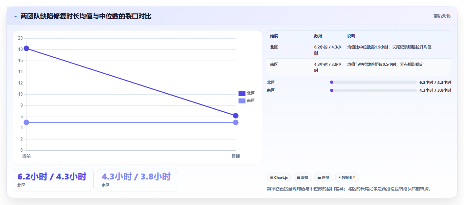Click the y-axis value 0
The width and height of the screenshot is (464, 205).
point(21,150)
